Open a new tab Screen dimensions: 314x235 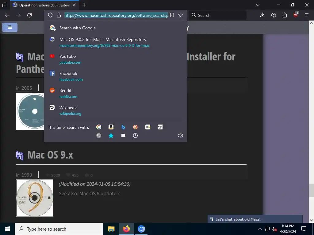84,5
